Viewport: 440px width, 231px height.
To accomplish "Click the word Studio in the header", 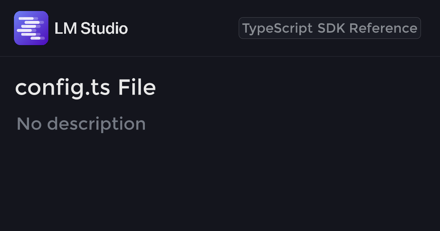I will [104, 28].
